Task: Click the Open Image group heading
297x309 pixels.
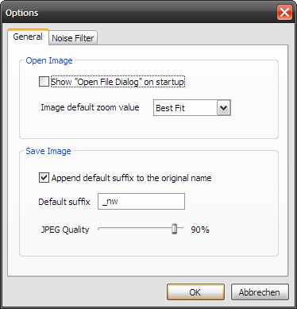Action: click(49, 60)
